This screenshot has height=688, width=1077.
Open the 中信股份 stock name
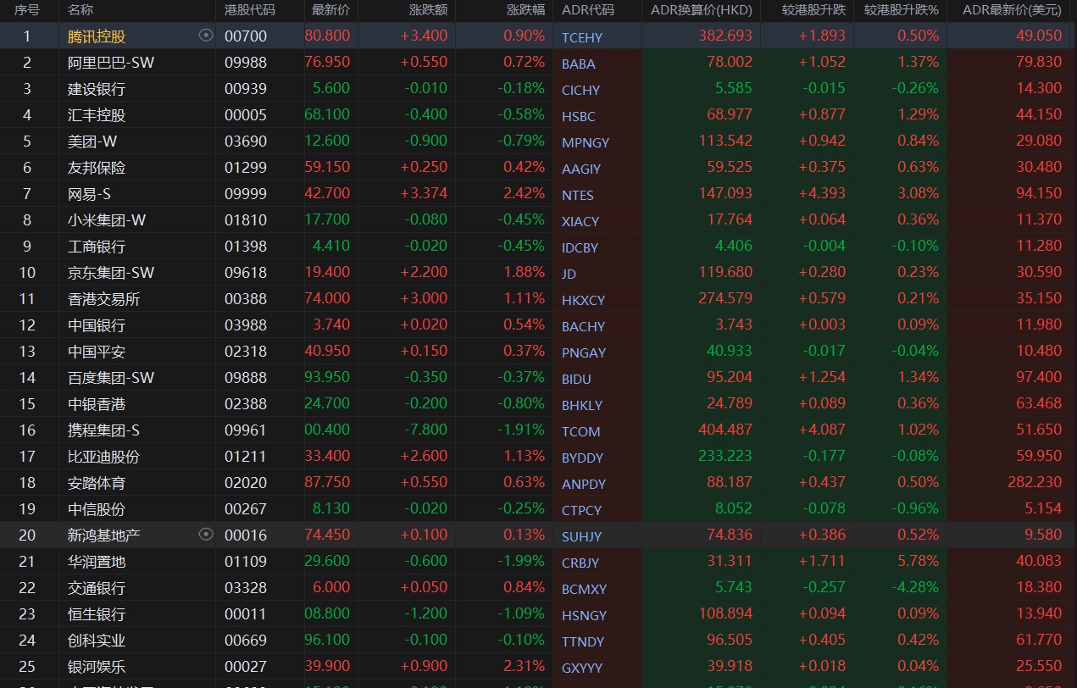tap(97, 509)
